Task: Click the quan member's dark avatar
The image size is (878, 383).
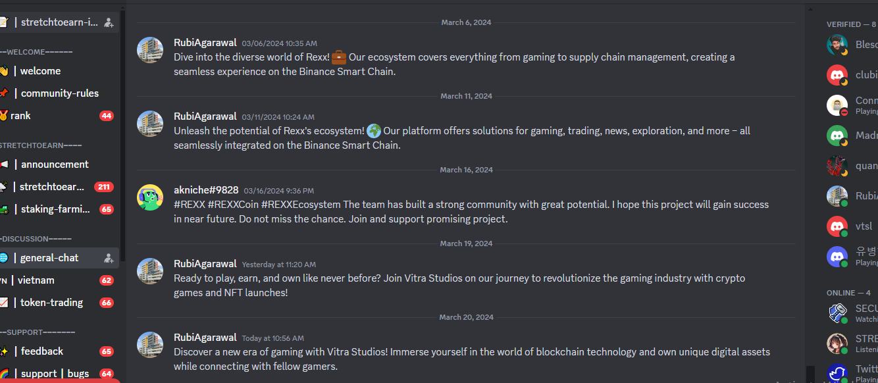Action: [x=837, y=166]
